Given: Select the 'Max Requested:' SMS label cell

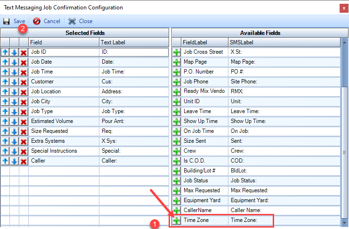Looking at the screenshot, I should point(284,191).
